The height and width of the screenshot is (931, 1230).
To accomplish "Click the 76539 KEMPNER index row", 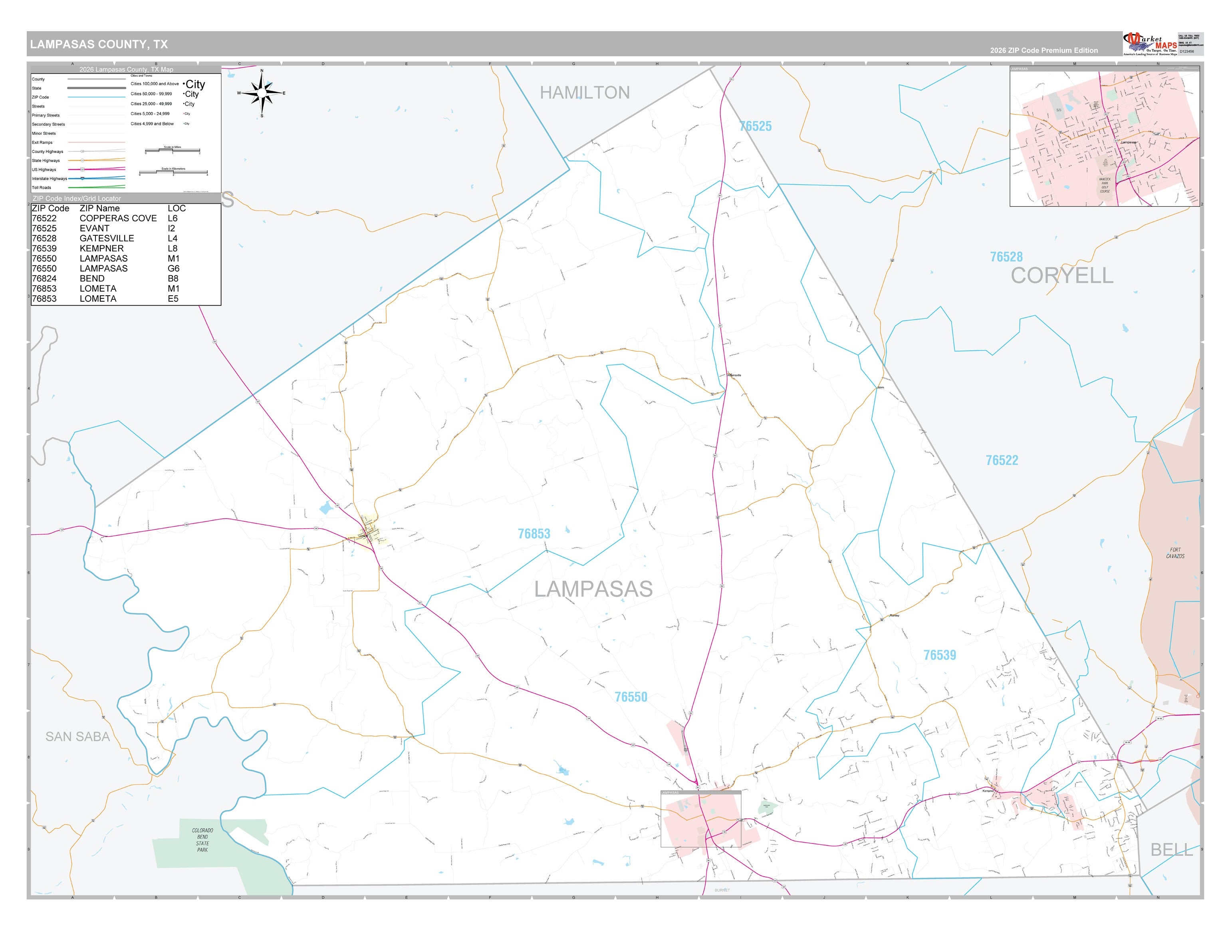I will point(126,248).
